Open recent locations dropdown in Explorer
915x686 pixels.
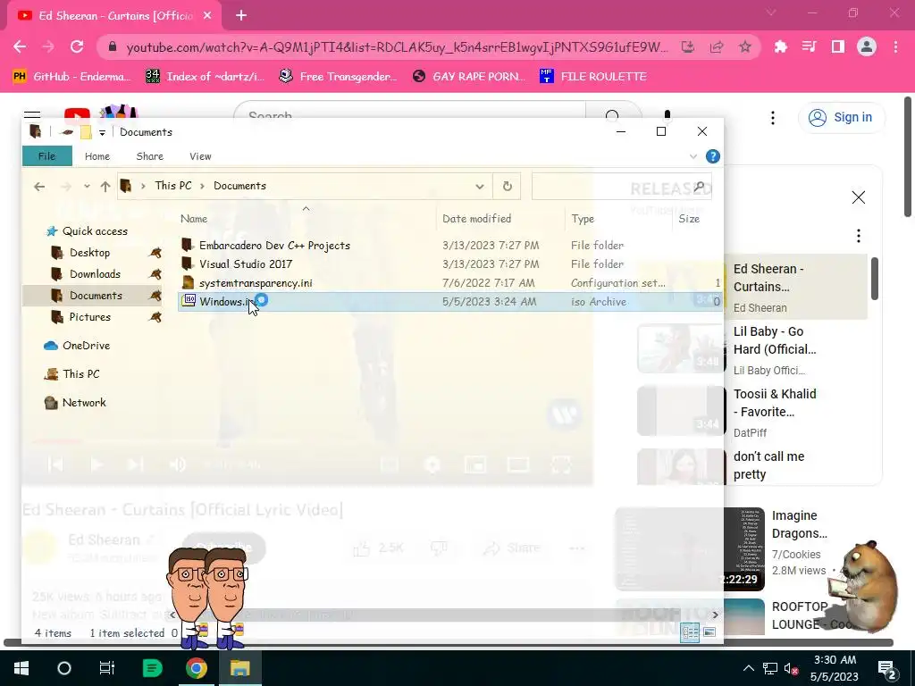(87, 187)
